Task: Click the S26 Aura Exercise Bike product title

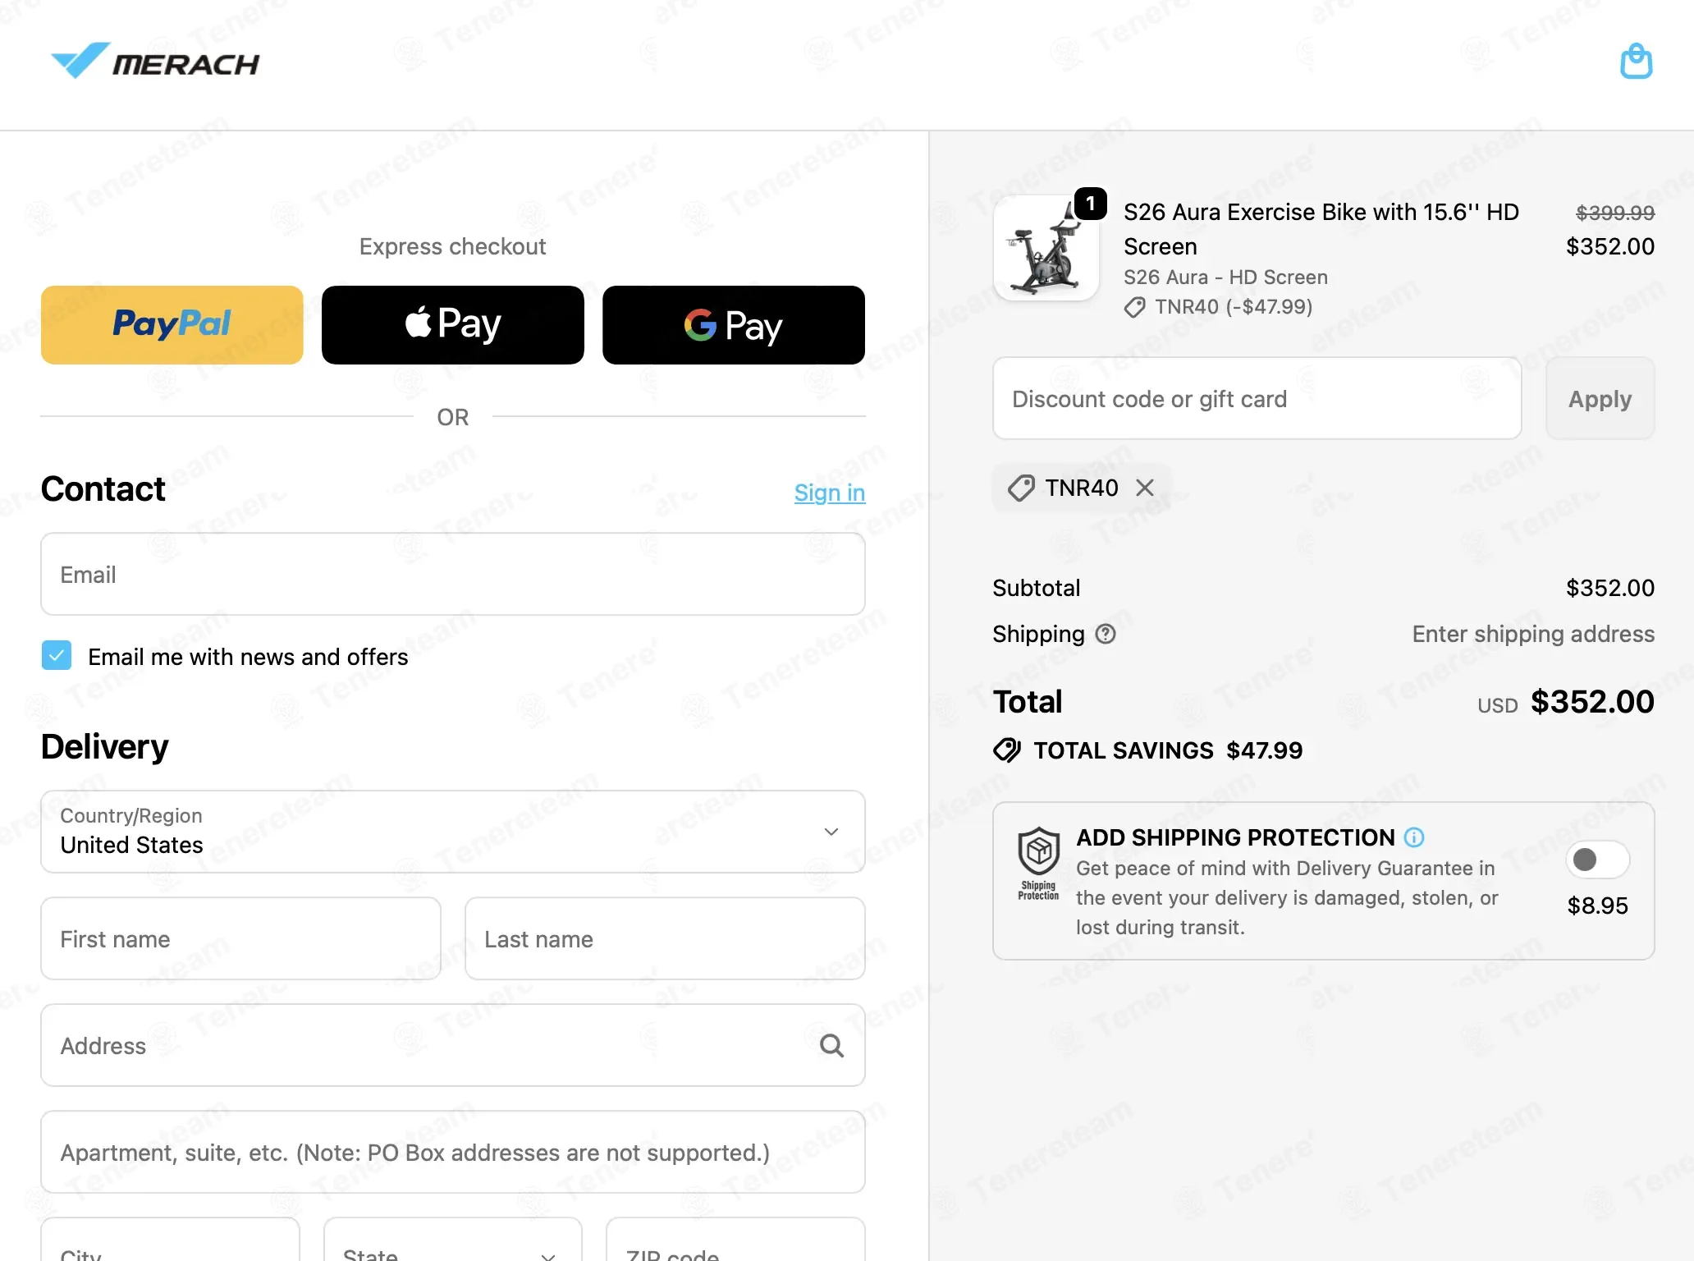Action: tap(1321, 229)
